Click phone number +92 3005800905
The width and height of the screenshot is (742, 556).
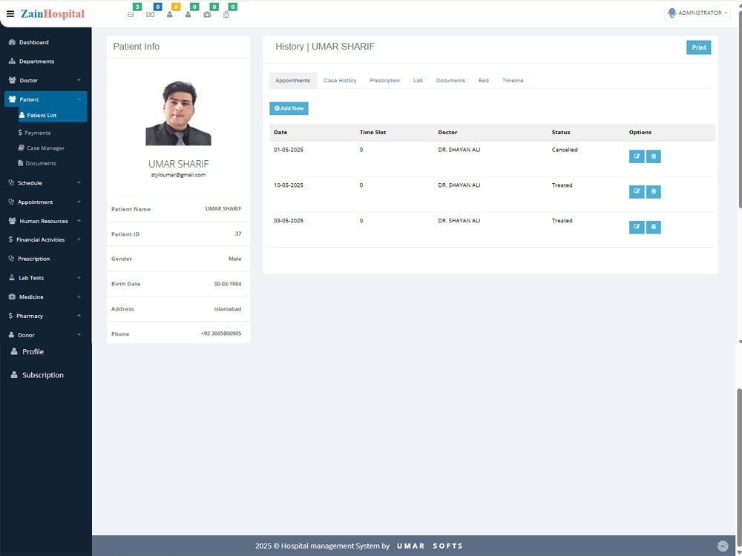point(221,334)
